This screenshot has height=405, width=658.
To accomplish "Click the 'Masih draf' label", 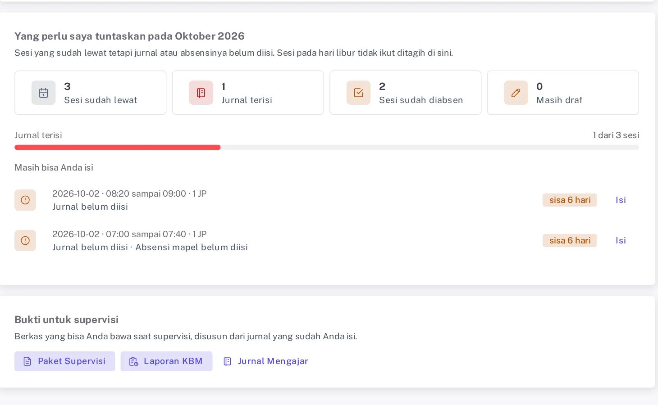I will click(x=559, y=100).
